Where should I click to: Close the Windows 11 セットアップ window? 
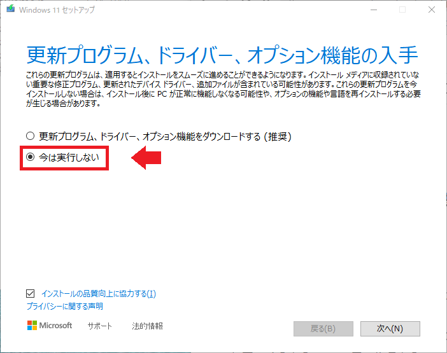(x=432, y=10)
